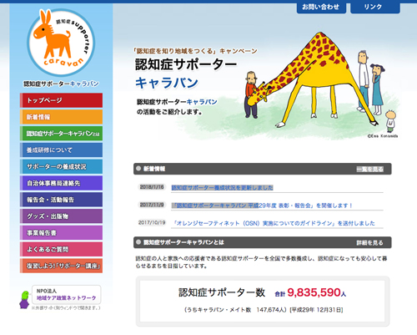Open 事業報告書 sidebar item
This screenshot has height=335, width=417.
(x=61, y=233)
